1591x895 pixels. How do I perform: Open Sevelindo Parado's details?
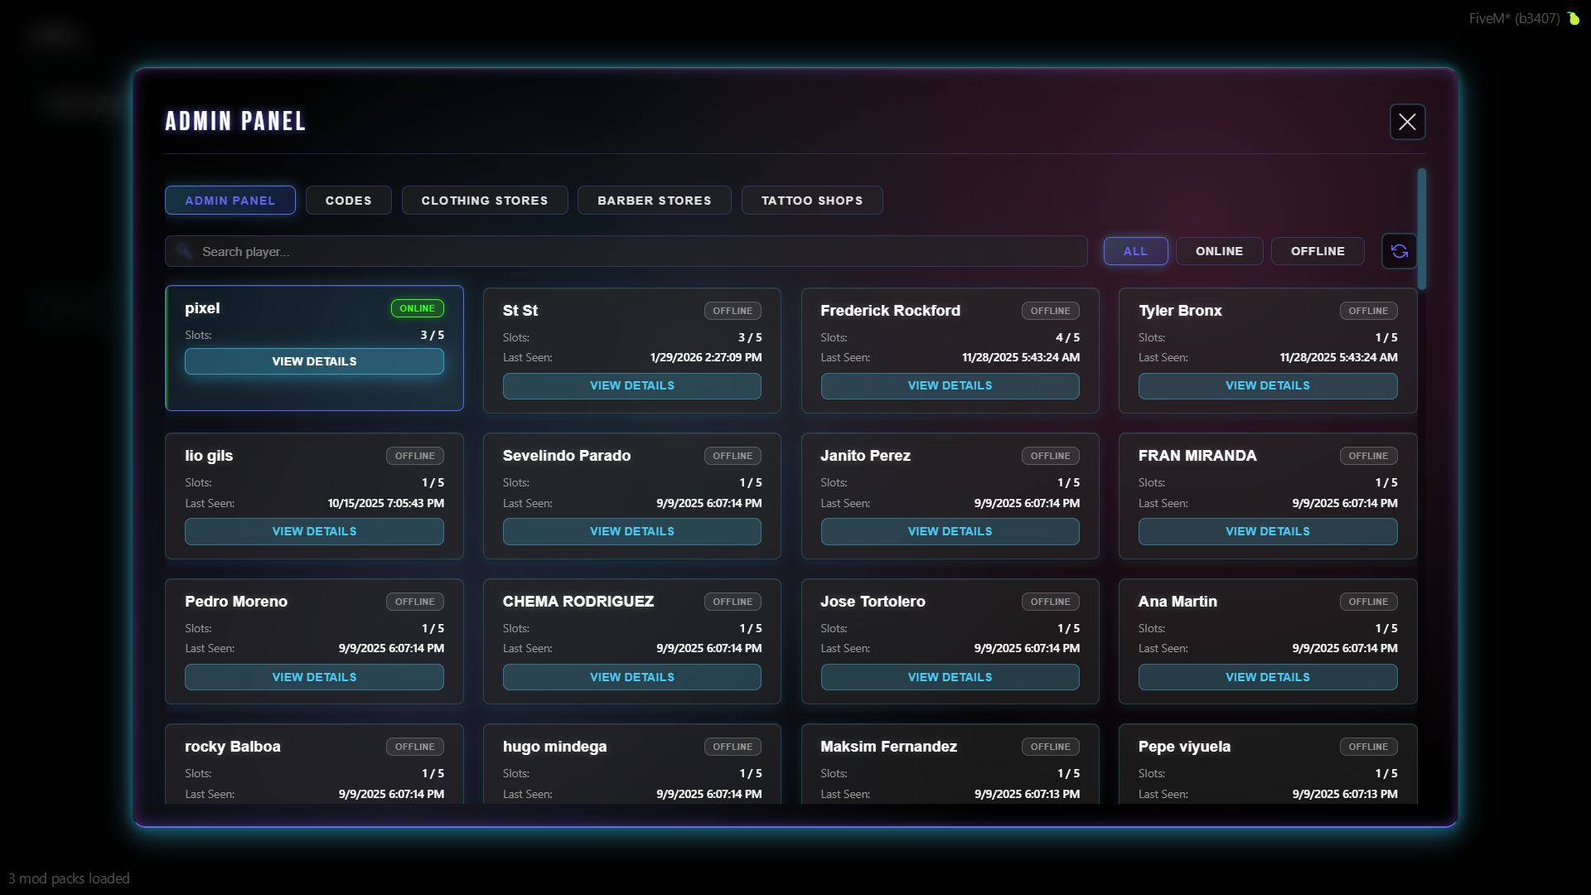[x=632, y=531]
